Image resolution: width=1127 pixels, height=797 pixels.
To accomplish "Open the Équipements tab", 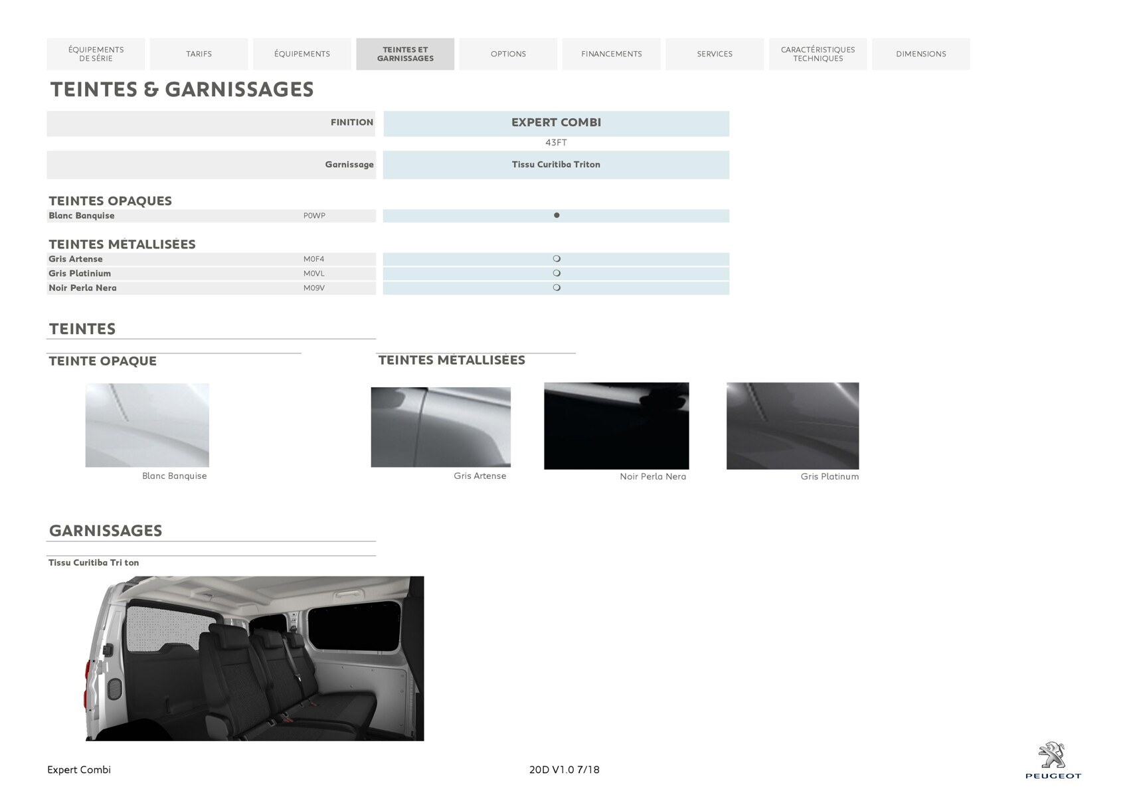I will pyautogui.click(x=302, y=54).
